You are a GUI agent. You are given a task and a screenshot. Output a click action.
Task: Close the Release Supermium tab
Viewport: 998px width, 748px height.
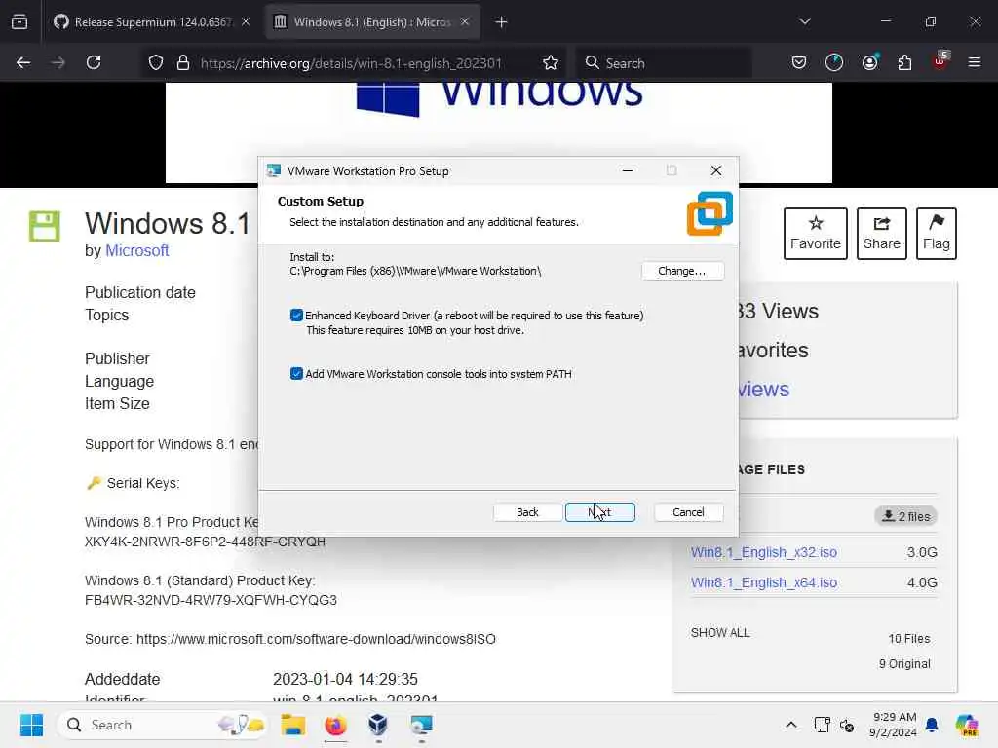pos(245,22)
